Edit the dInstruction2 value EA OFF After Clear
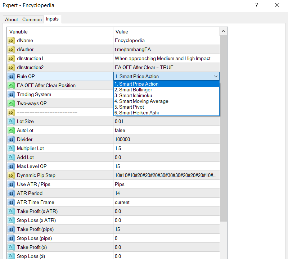 [166, 67]
